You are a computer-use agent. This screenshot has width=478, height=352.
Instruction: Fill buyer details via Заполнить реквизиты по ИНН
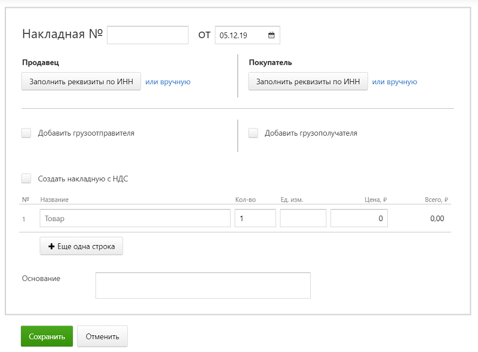(308, 81)
